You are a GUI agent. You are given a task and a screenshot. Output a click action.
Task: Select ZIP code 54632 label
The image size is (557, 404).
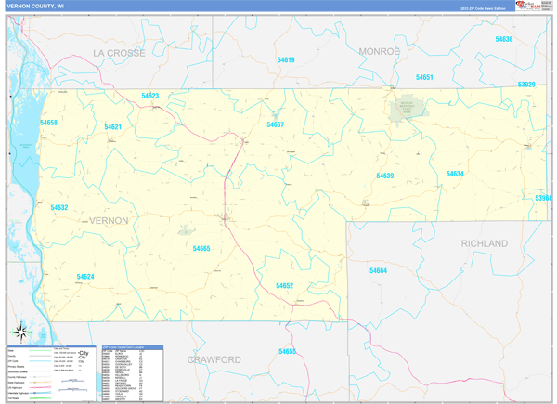(x=59, y=207)
